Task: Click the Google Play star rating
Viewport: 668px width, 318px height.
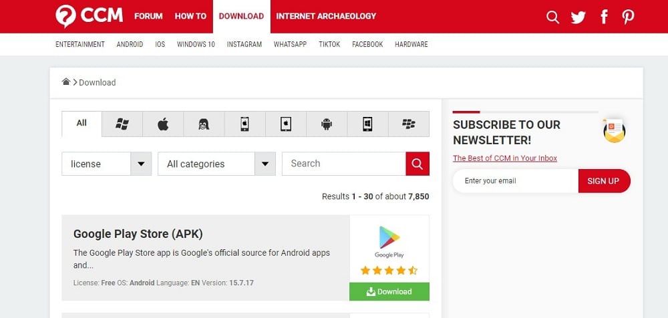Action: click(389, 271)
